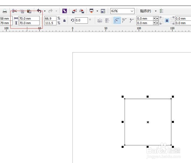
Task: Click the Export icon
Action: tap(82, 11)
